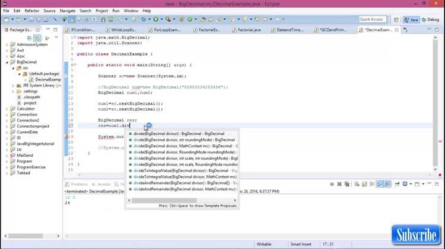The height and width of the screenshot is (249, 445).
Task: Click Link with Editor in Package Explorer
Action: coord(37,38)
